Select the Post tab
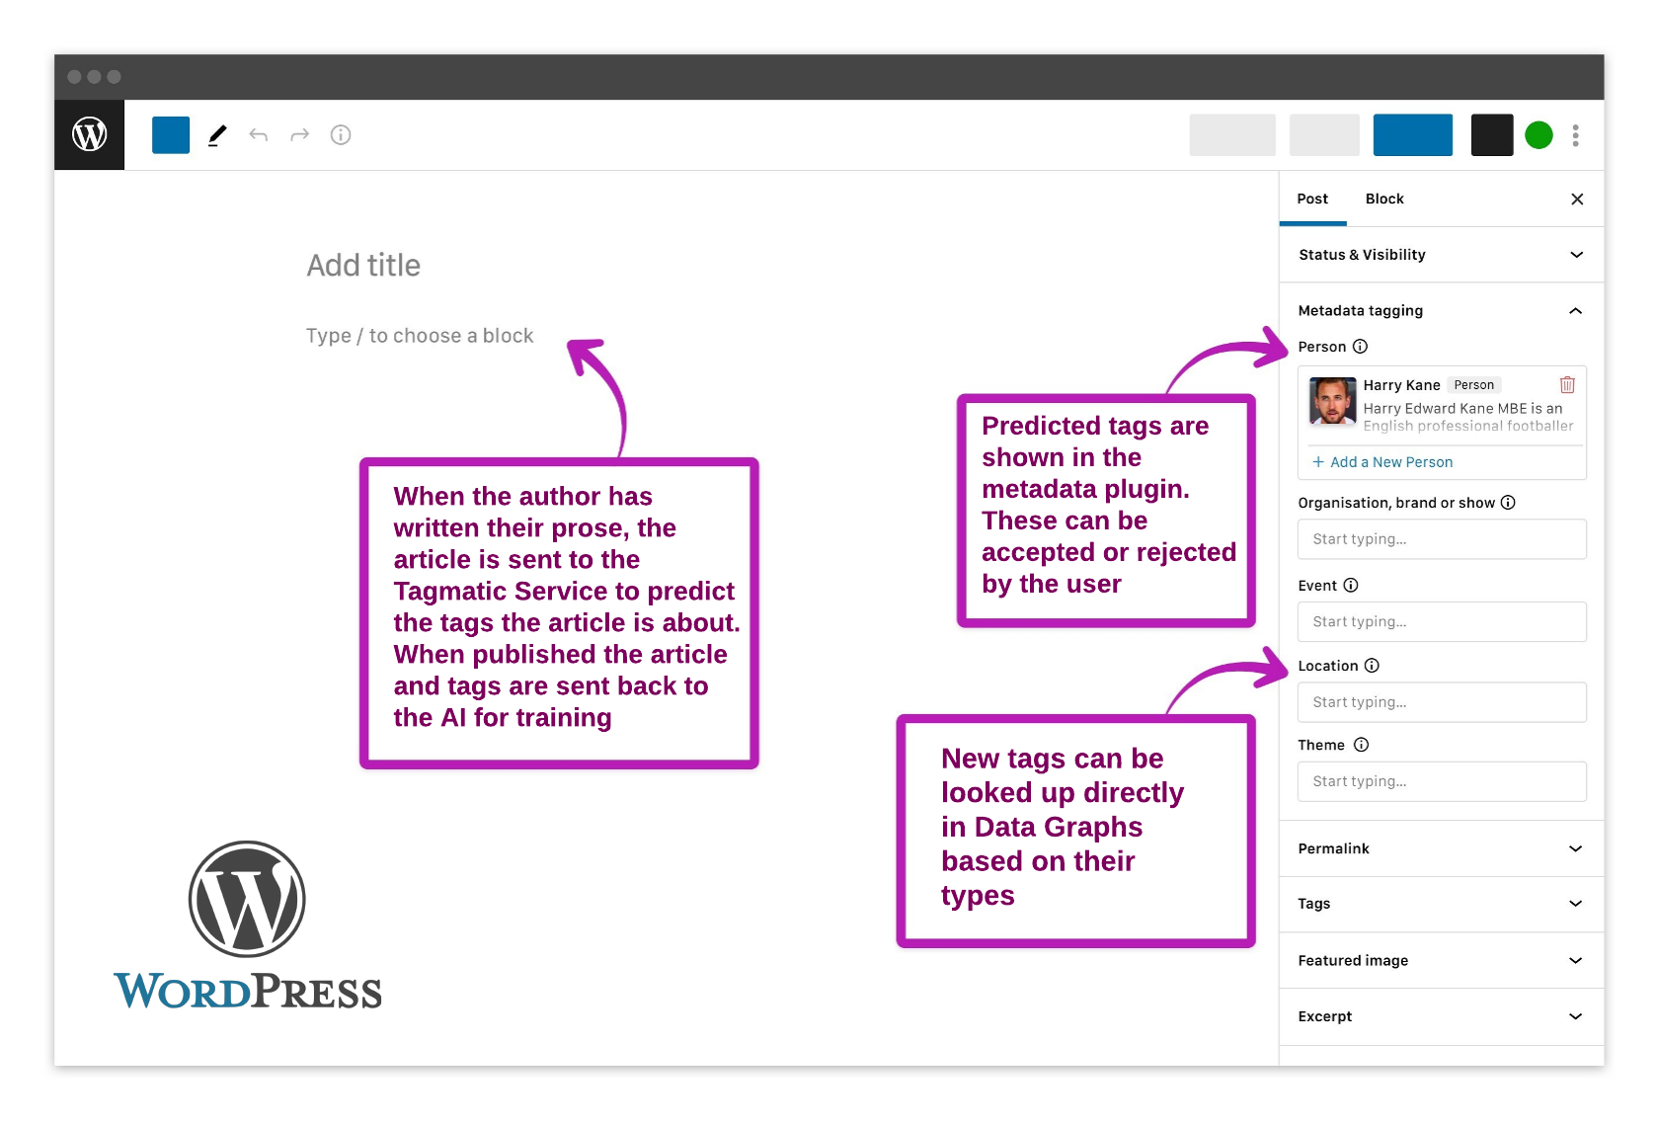Image resolution: width=1659 pixels, height=1124 pixels. (x=1312, y=199)
